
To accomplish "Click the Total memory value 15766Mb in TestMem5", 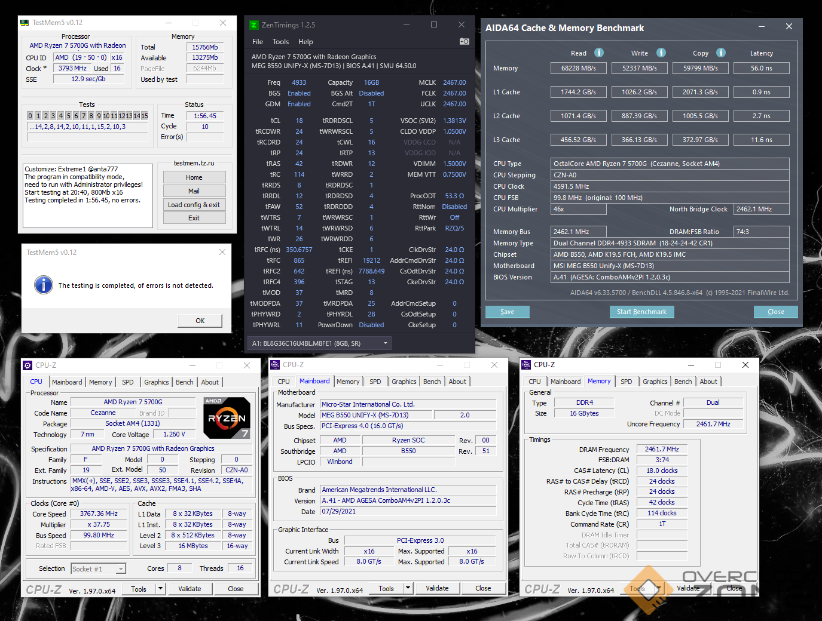I will [x=205, y=47].
